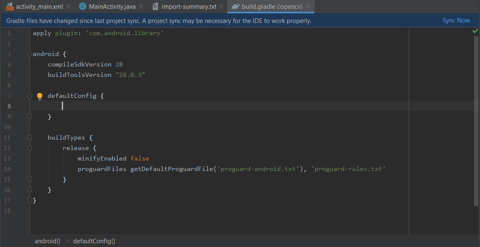Click line number 18 in the gutter

pos(7,211)
